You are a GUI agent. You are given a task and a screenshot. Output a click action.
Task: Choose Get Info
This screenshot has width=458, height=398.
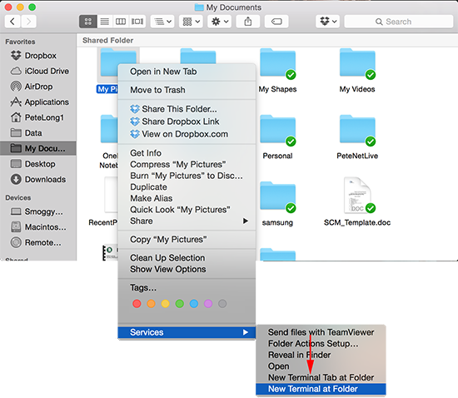(x=187, y=153)
